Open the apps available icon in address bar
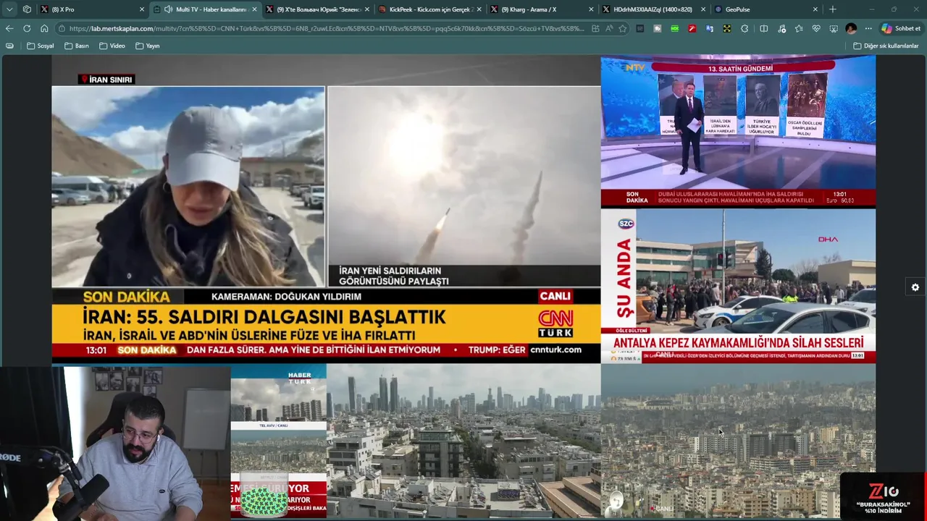927x521 pixels. 595,28
